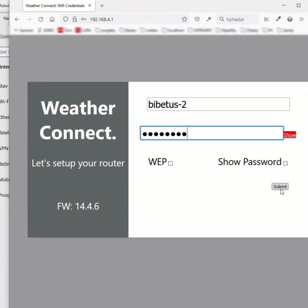Click the browser back arrow
The image size is (308, 308).
pyautogui.click(x=17, y=19)
